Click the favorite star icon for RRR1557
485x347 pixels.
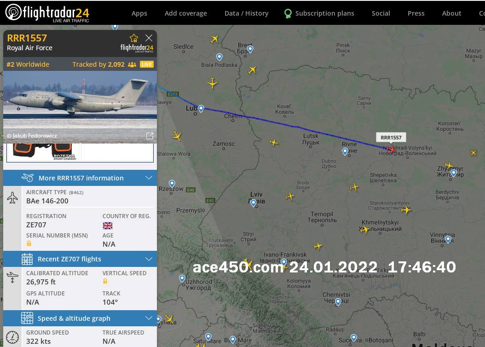[x=134, y=38]
